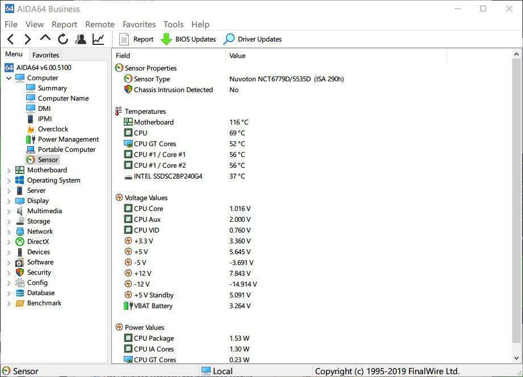Expand the DirectX tree node
The image size is (523, 377).
(x=9, y=242)
